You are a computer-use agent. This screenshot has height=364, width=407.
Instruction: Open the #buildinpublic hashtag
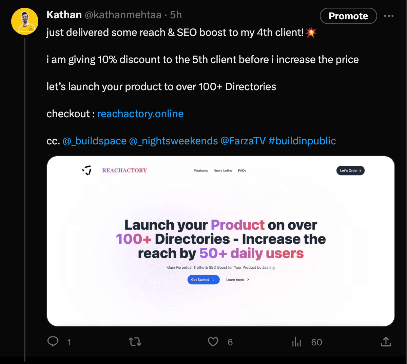pos(302,141)
